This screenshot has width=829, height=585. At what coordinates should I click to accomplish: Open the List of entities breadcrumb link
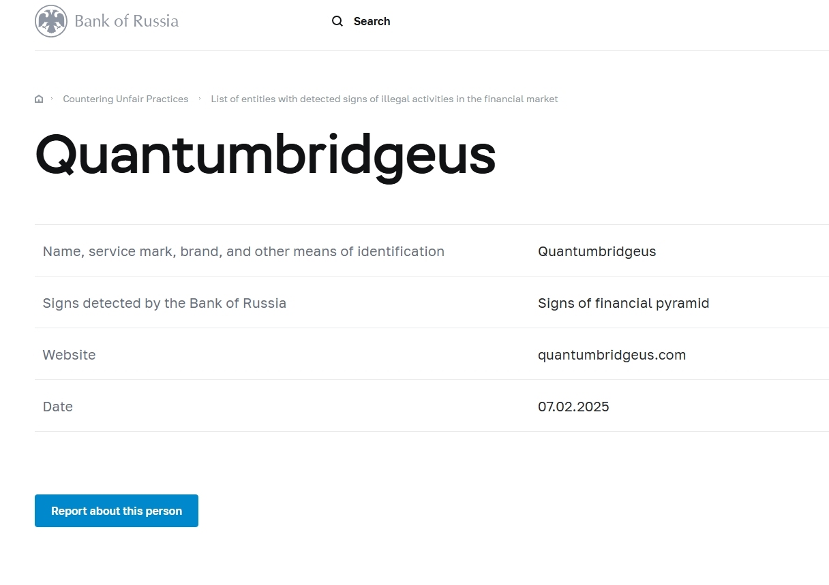coord(384,99)
